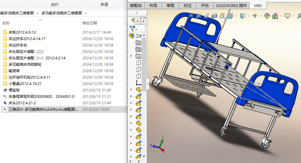301x163 pixels.
Task: Click the feature tree panel collapse handle
Action: pos(148,84)
